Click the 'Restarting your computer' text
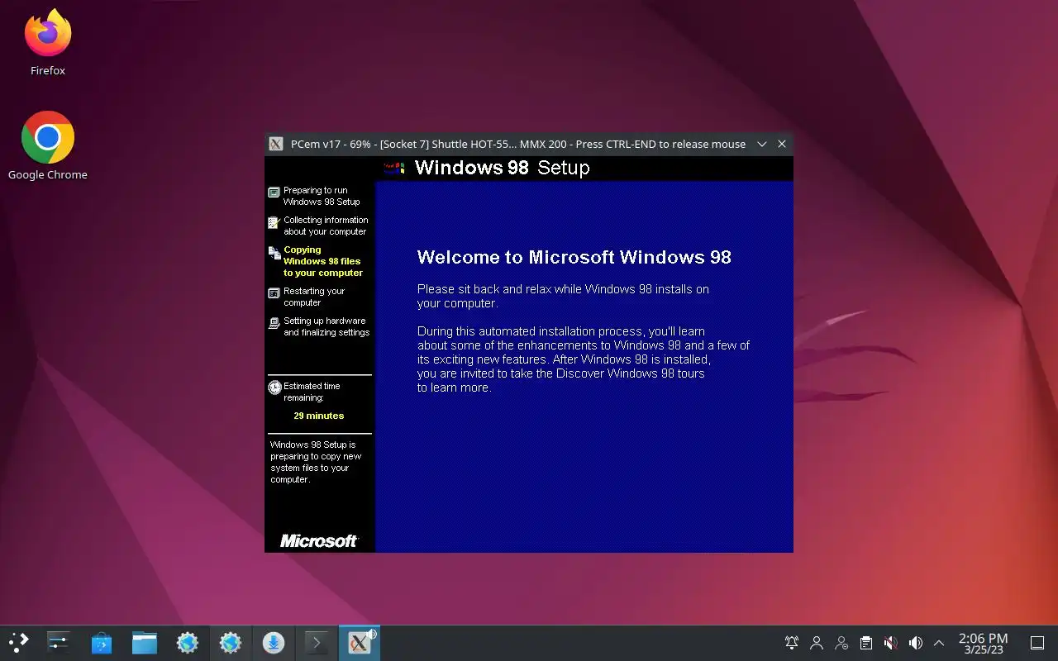The image size is (1058, 661). 314,297
